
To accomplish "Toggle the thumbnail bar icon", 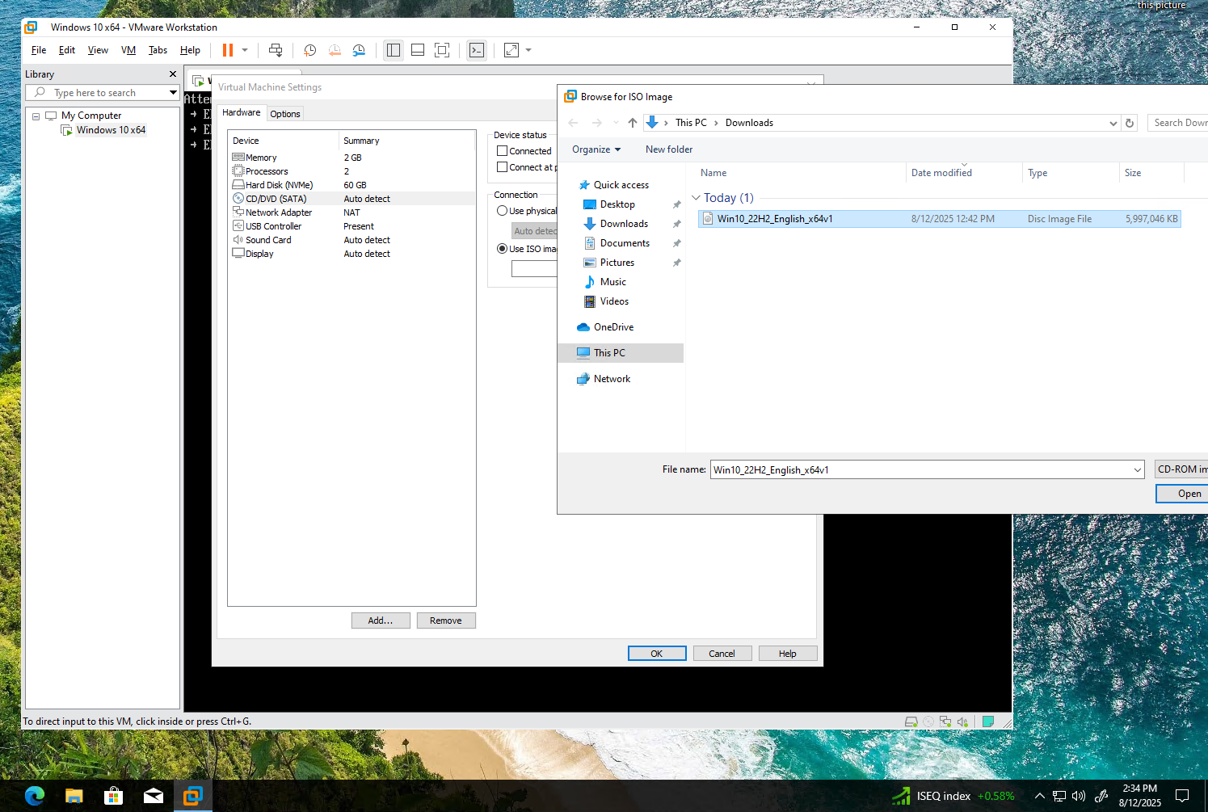I will click(418, 50).
